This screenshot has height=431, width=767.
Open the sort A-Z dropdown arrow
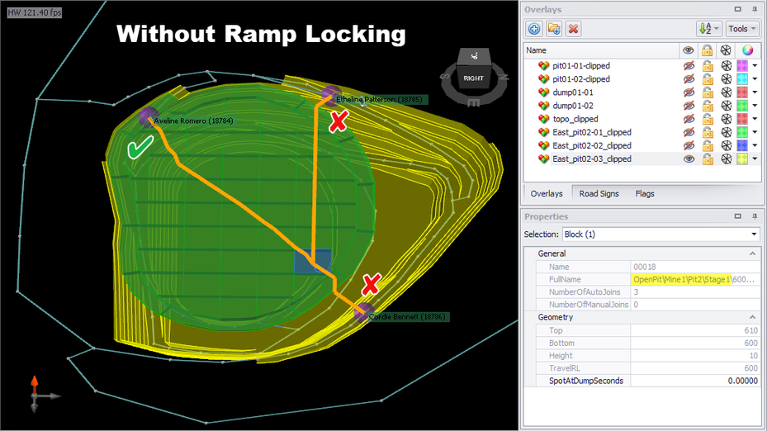(717, 29)
